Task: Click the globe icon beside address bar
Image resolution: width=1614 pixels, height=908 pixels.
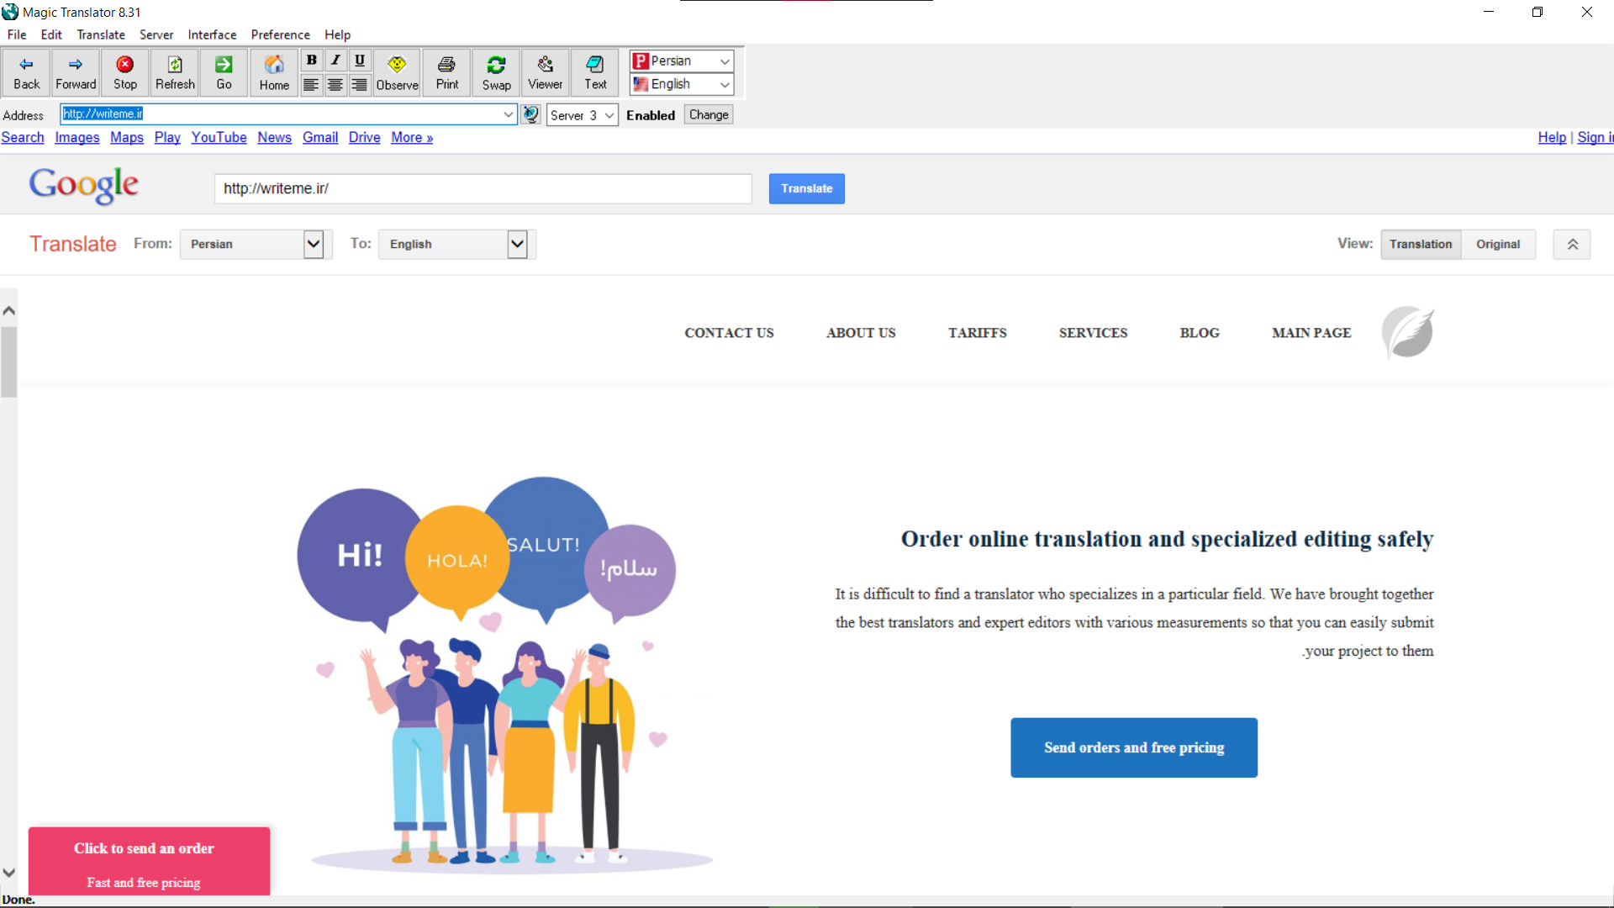Action: (530, 114)
